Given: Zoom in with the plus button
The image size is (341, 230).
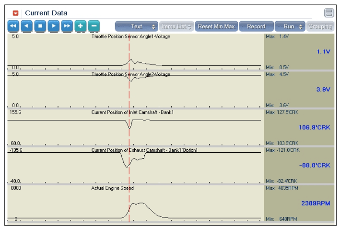Looking at the screenshot, I should (81, 26).
